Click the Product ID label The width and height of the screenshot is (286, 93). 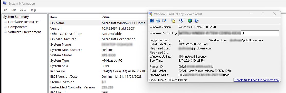156,67
